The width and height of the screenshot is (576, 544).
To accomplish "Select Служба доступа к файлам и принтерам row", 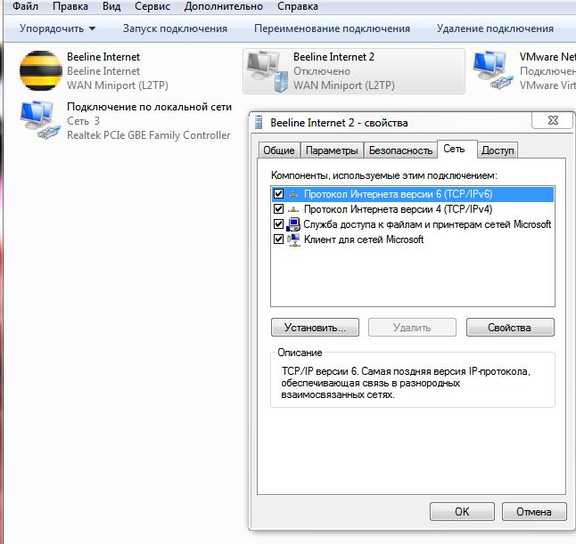I will [413, 224].
